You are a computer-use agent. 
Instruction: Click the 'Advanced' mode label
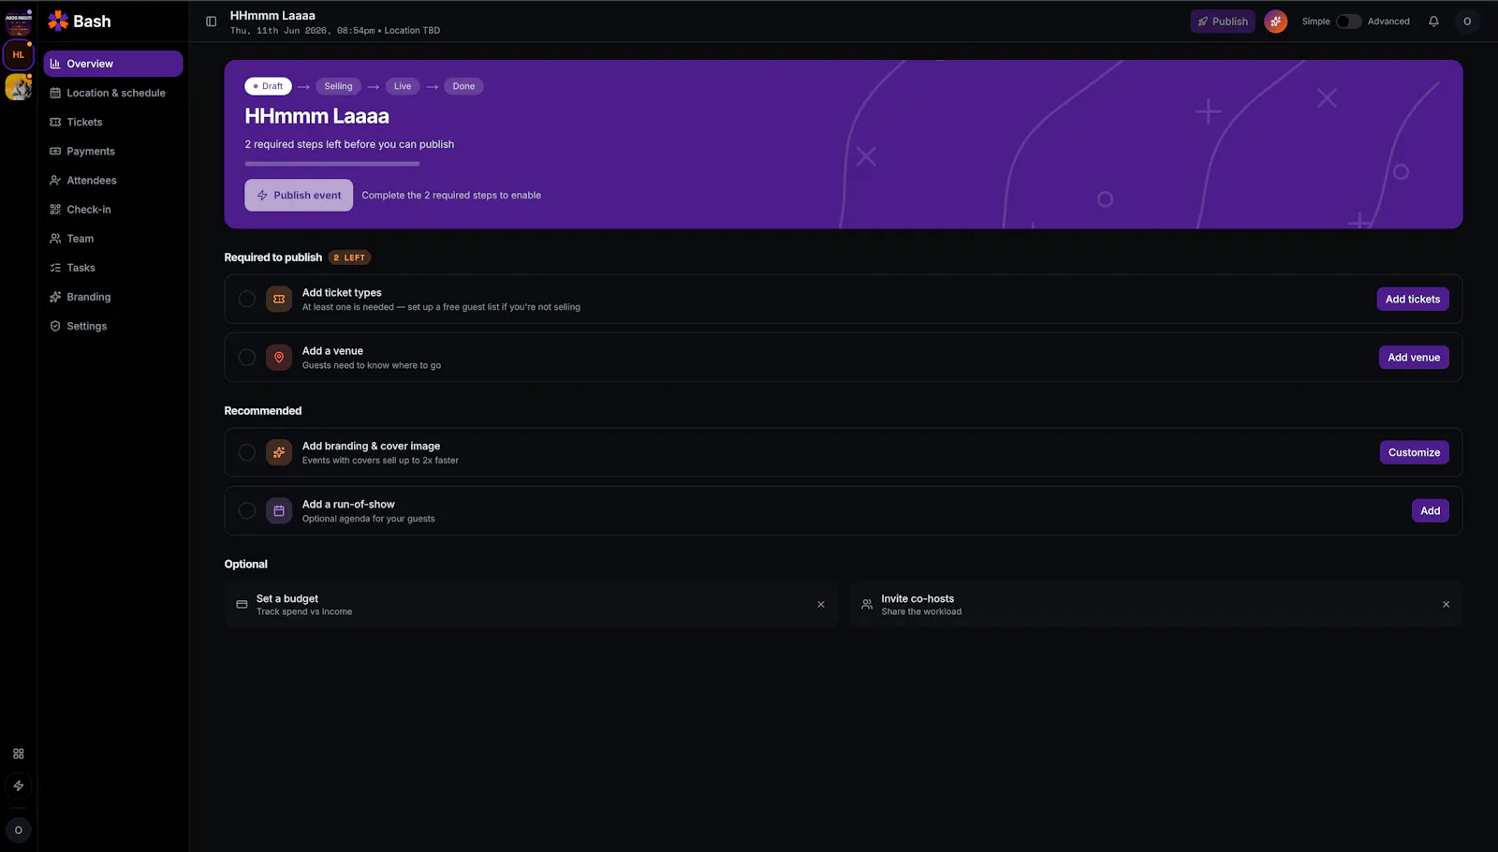[1388, 22]
